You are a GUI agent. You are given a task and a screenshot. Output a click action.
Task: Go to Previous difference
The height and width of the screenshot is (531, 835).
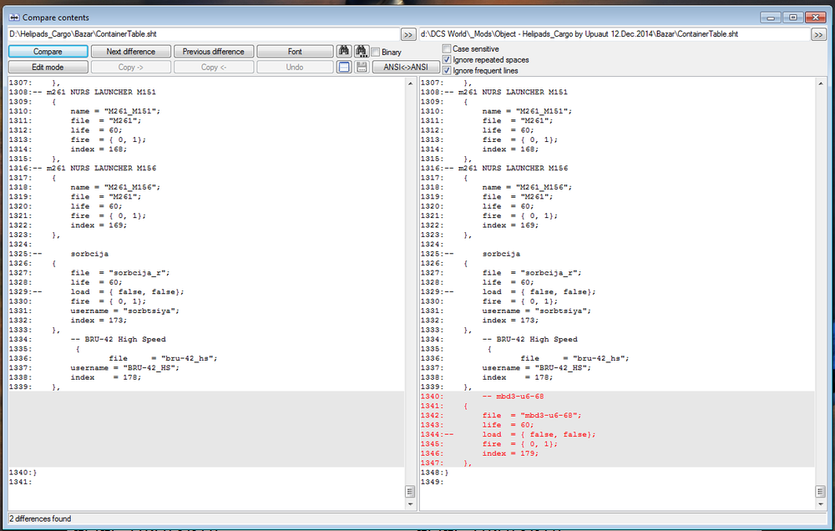[214, 51]
